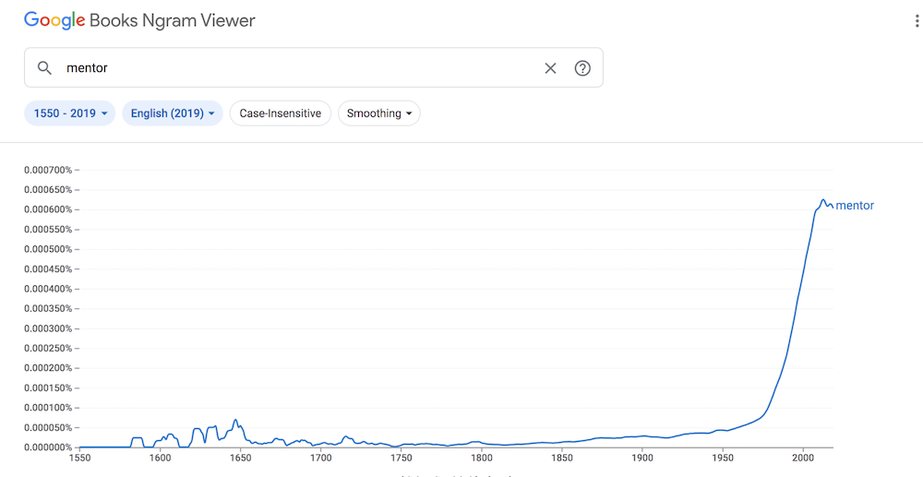This screenshot has height=477, width=923.
Task: Click the Google logo
Action: point(54,20)
